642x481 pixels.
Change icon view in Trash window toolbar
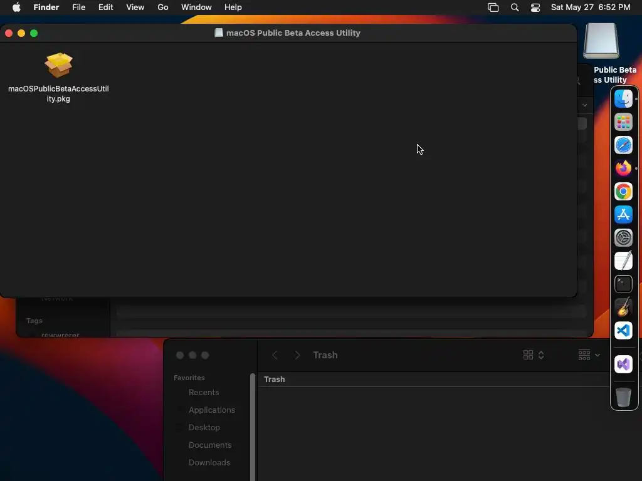pos(534,355)
